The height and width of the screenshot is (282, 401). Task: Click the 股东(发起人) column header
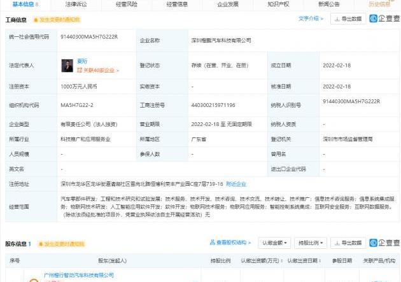click(112, 260)
